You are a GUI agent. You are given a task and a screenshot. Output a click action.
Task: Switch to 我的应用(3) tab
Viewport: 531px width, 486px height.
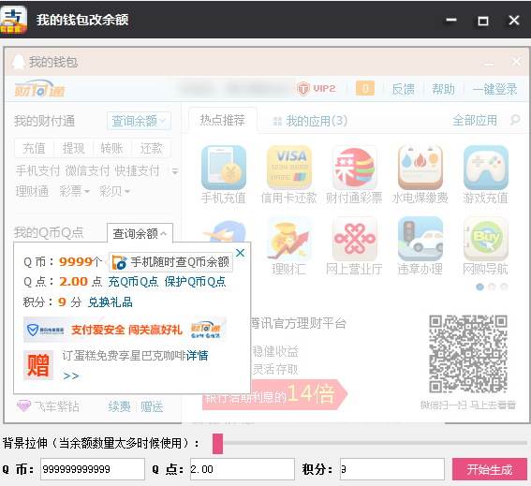311,121
